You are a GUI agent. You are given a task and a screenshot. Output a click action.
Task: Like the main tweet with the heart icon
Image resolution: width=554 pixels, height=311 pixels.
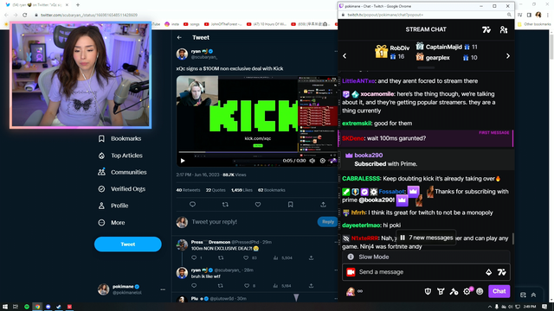click(258, 205)
